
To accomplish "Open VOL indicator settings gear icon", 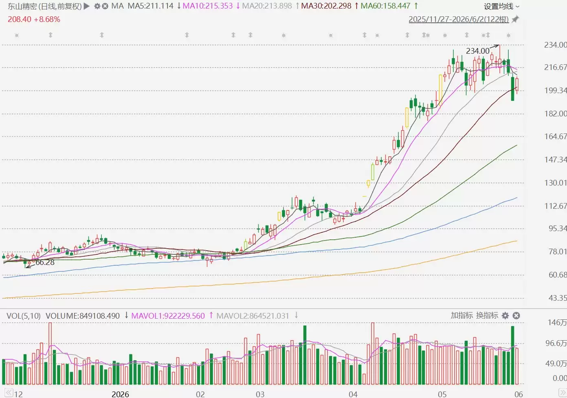I will (505, 315).
